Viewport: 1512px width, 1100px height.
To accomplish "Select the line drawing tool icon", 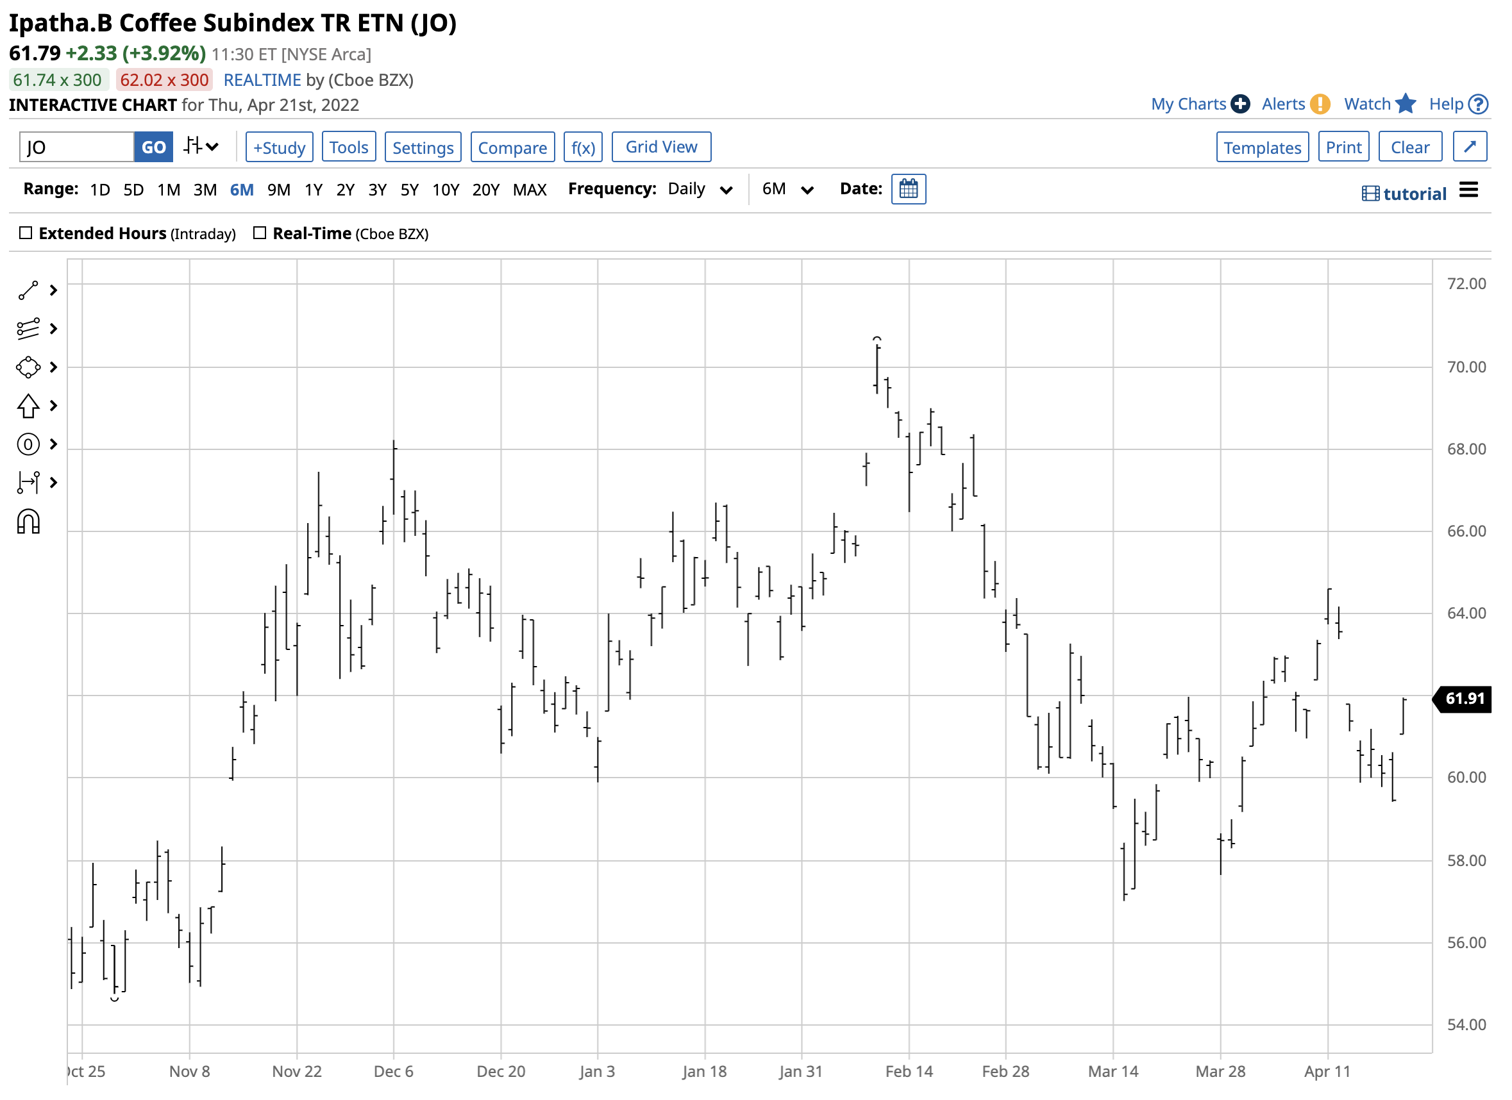I will (x=28, y=290).
